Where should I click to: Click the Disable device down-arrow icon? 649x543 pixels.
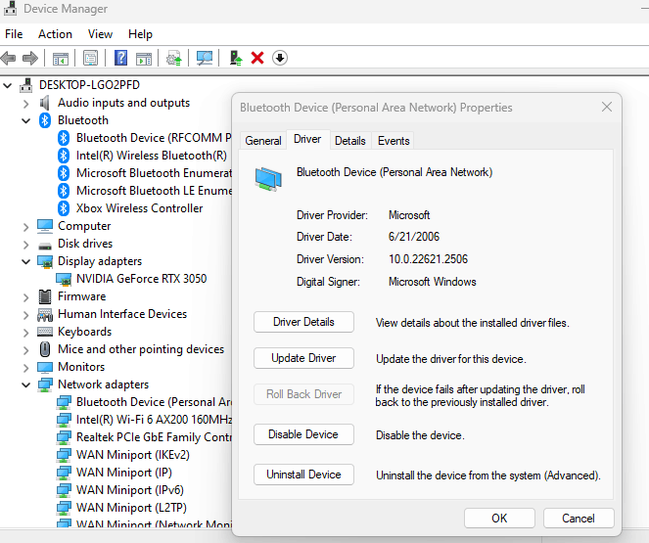click(x=280, y=58)
